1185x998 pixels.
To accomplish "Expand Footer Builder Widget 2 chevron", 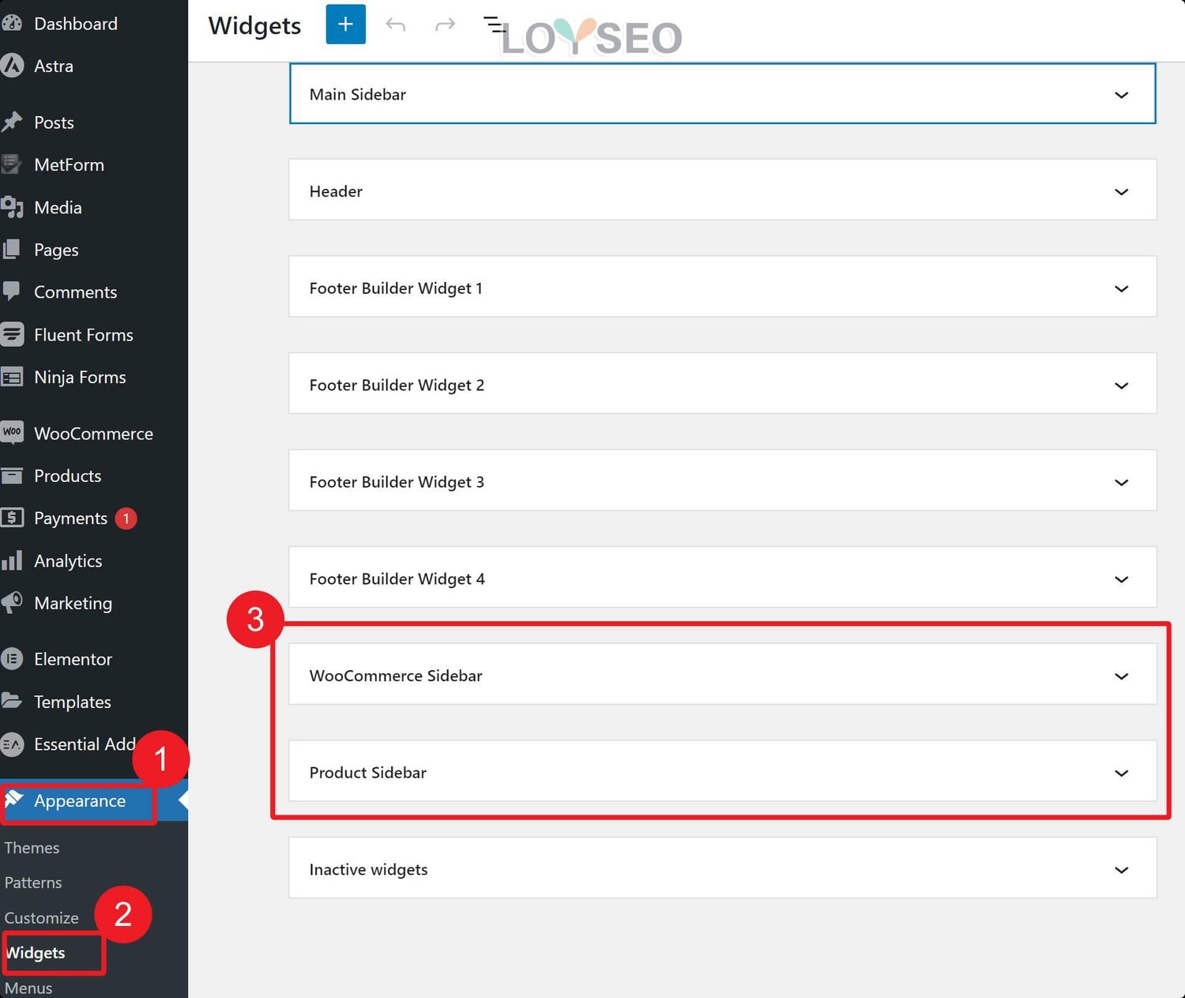I will point(1121,386).
